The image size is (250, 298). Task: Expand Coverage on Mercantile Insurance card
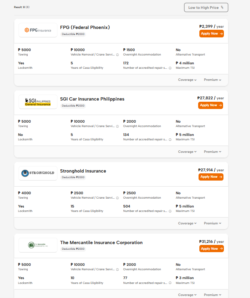coord(187,295)
